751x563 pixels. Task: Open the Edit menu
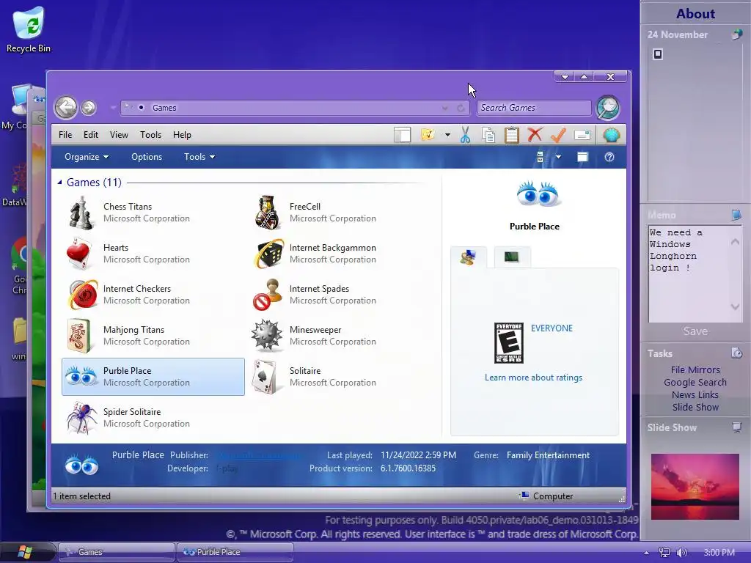click(x=90, y=135)
